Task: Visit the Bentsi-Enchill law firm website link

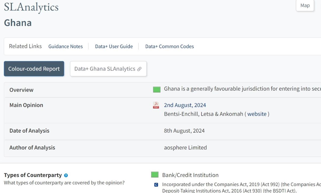Action: (x=257, y=114)
